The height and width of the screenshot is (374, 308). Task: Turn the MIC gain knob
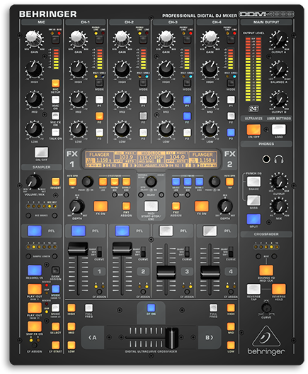34,38
